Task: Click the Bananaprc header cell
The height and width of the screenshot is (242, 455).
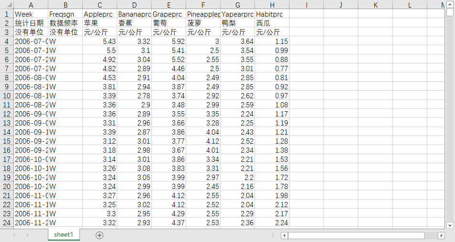Action: tap(134, 14)
